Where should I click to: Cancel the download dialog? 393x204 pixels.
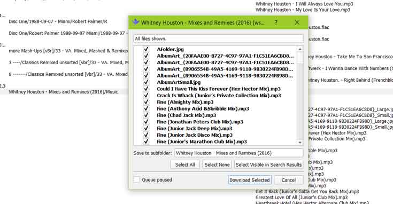pyautogui.click(x=289, y=180)
